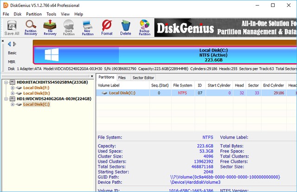This screenshot has width=297, height=192.
Task: Go to the previous disk arrow
Action: point(9,44)
